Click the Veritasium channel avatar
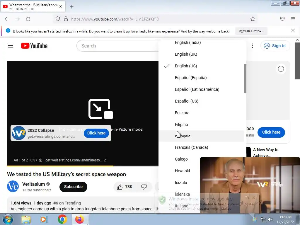The width and height of the screenshot is (300, 225). [13, 186]
